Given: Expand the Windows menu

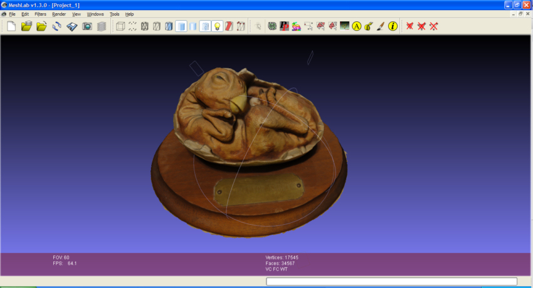Looking at the screenshot, I should click(95, 14).
